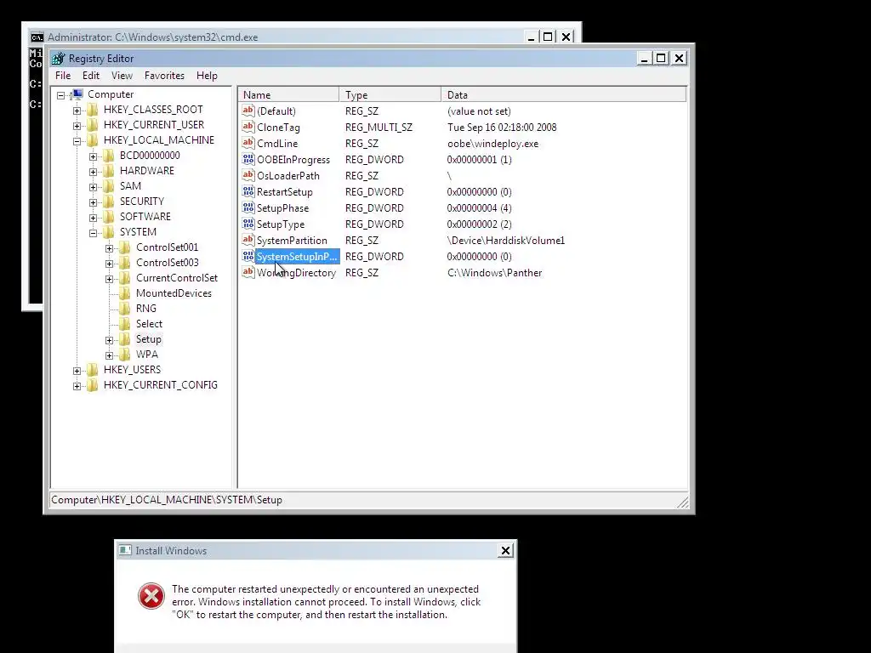Expand the WPA key
The image size is (871, 653).
pyautogui.click(x=109, y=355)
